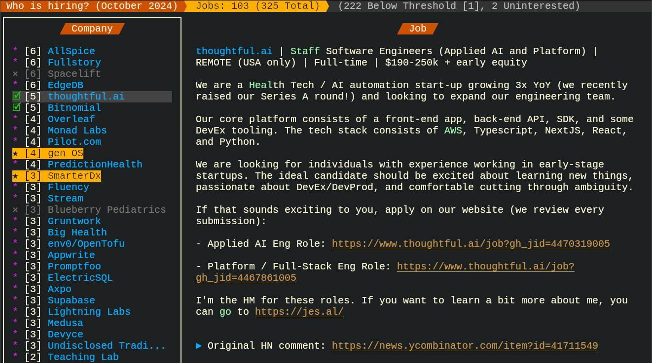Click the thoughtful.ai name in job header

(234, 51)
